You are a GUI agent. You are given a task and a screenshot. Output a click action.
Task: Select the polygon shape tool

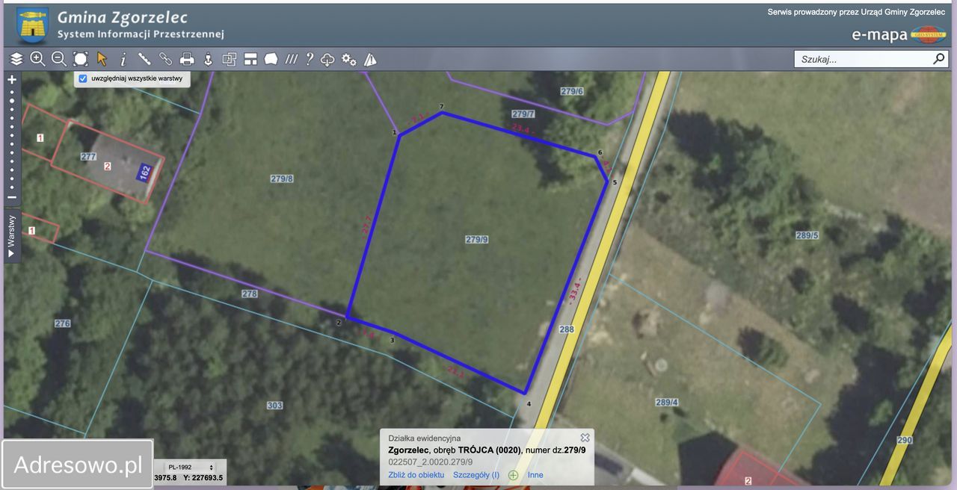point(271,59)
